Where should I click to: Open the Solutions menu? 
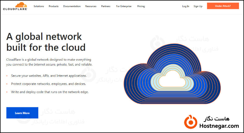(39, 6)
